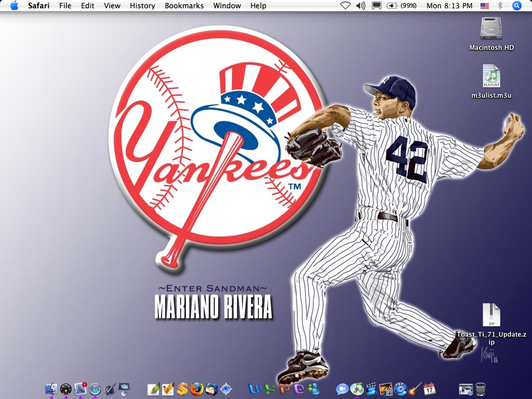
Task: Click the battery status indicator
Action: [x=402, y=6]
